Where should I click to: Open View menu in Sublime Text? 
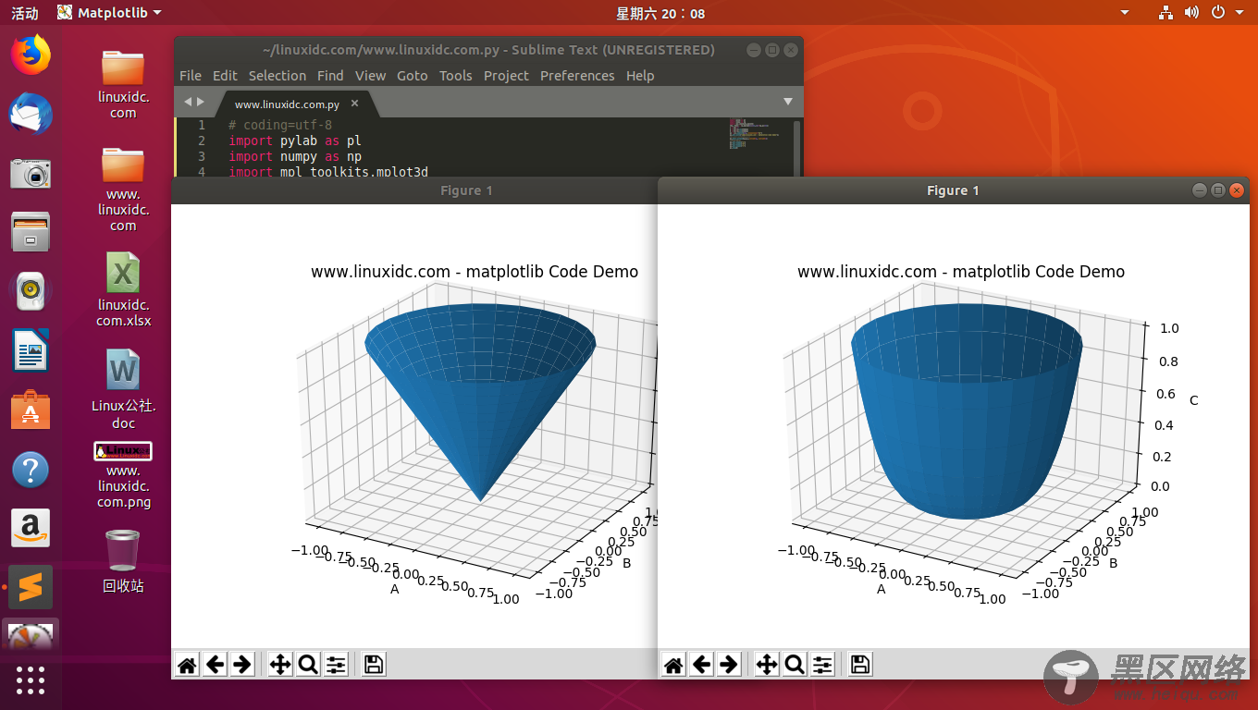pos(370,76)
